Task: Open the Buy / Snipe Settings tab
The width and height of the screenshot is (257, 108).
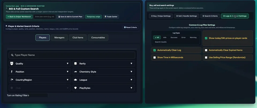Action: pos(161,16)
